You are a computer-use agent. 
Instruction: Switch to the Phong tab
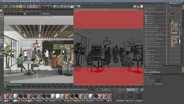click(158, 72)
